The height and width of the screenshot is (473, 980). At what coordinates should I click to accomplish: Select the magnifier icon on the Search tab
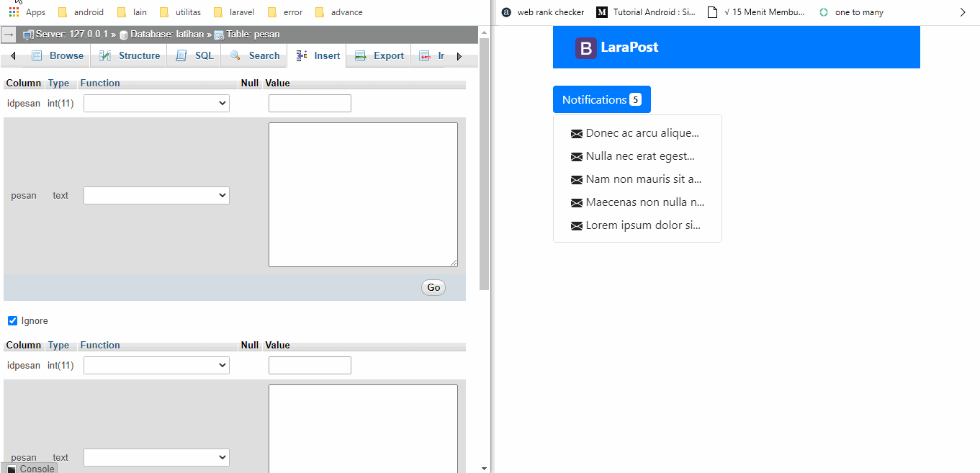(233, 55)
